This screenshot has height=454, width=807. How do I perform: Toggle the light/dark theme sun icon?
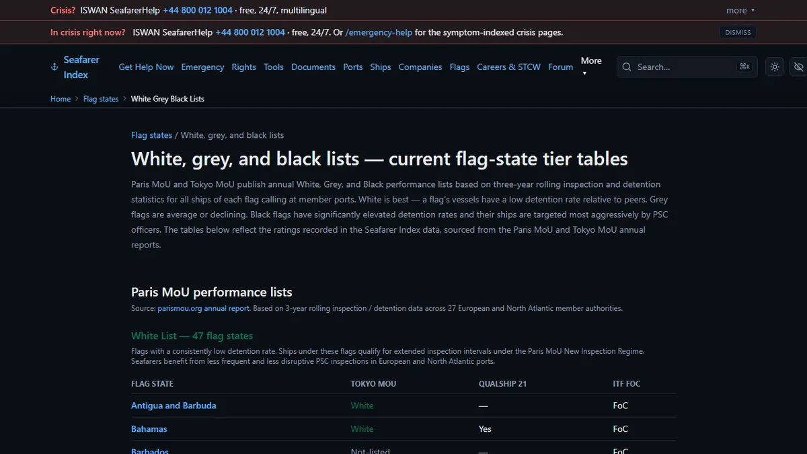point(775,67)
